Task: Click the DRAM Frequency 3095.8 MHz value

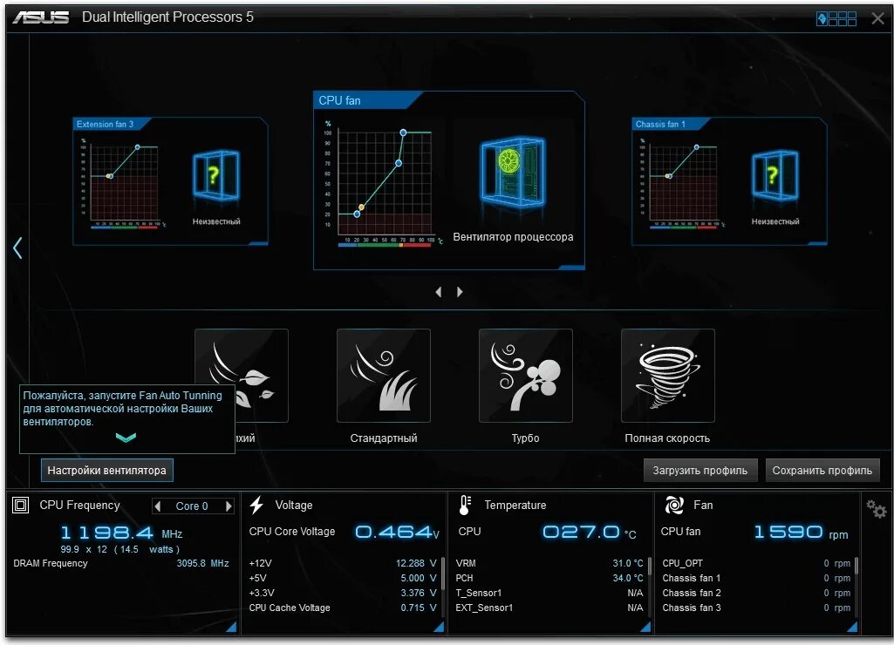Action: pyautogui.click(x=202, y=564)
